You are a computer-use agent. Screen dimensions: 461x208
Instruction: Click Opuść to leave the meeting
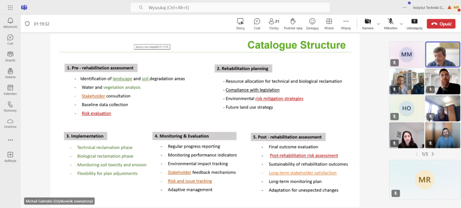(441, 24)
